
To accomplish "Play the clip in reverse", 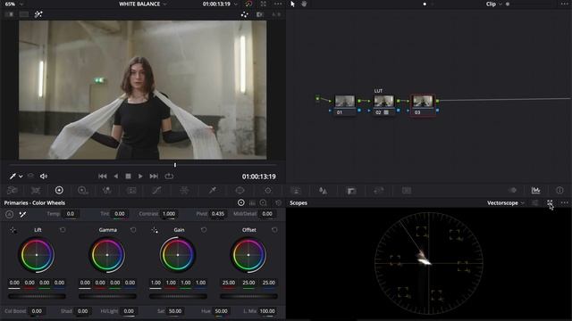I will pos(115,177).
